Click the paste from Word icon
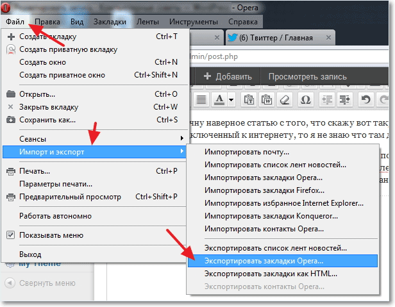395x307 pixels. (x=267, y=100)
